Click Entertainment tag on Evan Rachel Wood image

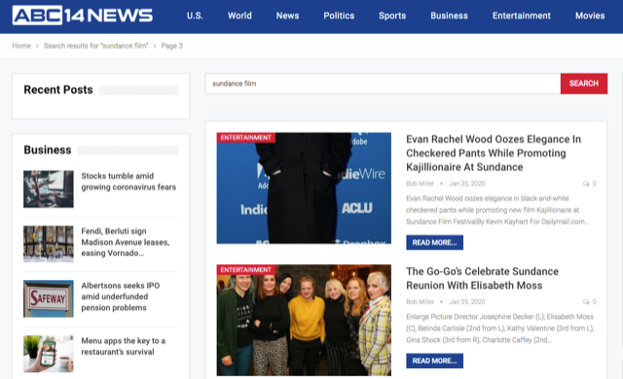[x=246, y=138]
